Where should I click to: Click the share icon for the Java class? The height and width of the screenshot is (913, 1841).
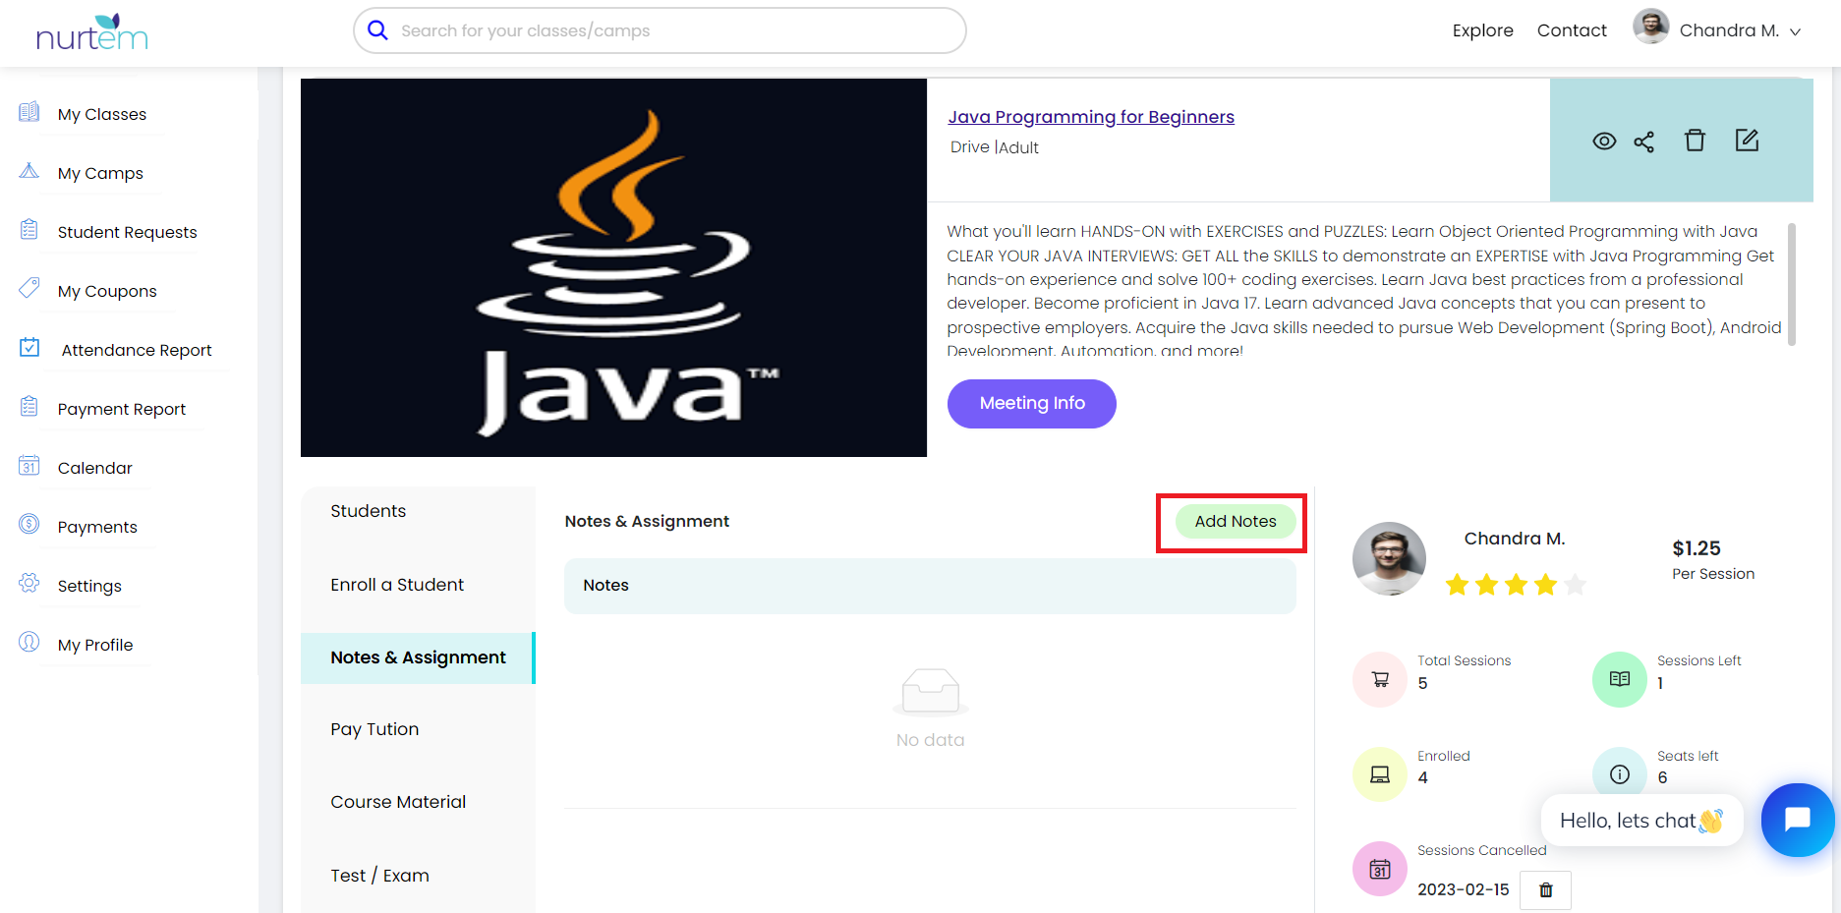click(x=1643, y=142)
